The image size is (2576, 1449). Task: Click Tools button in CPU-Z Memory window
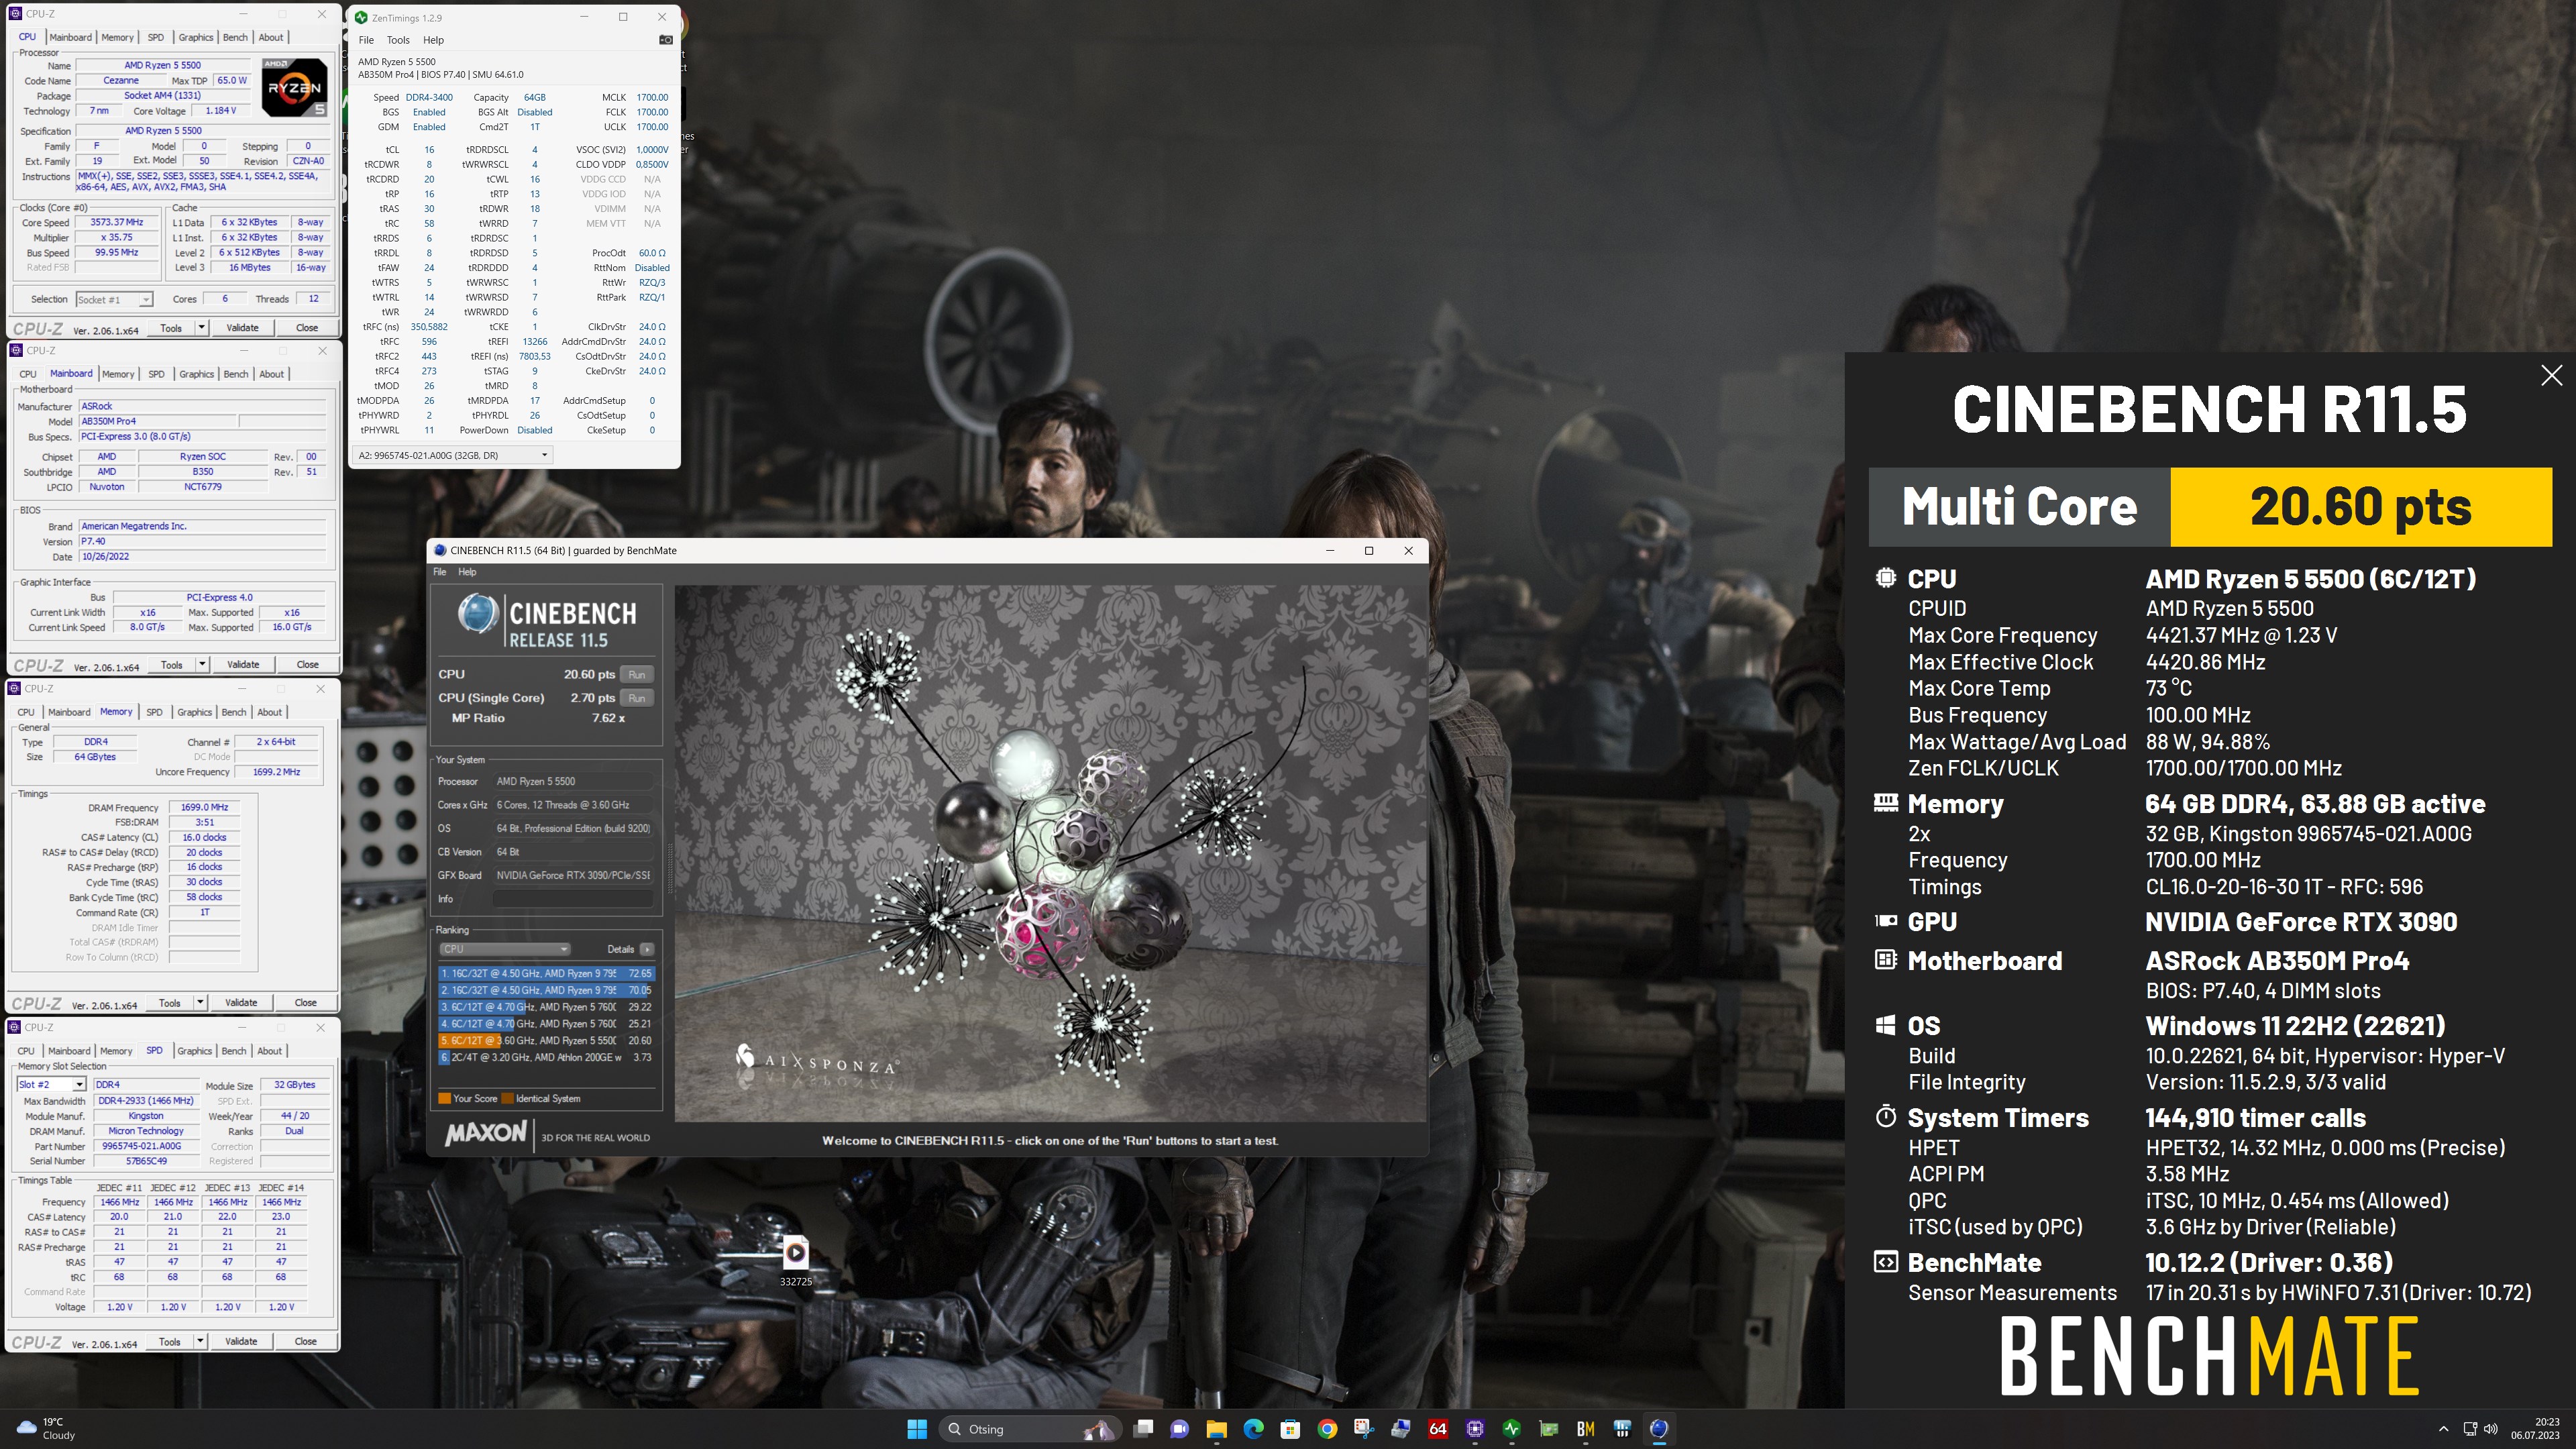[x=170, y=1002]
